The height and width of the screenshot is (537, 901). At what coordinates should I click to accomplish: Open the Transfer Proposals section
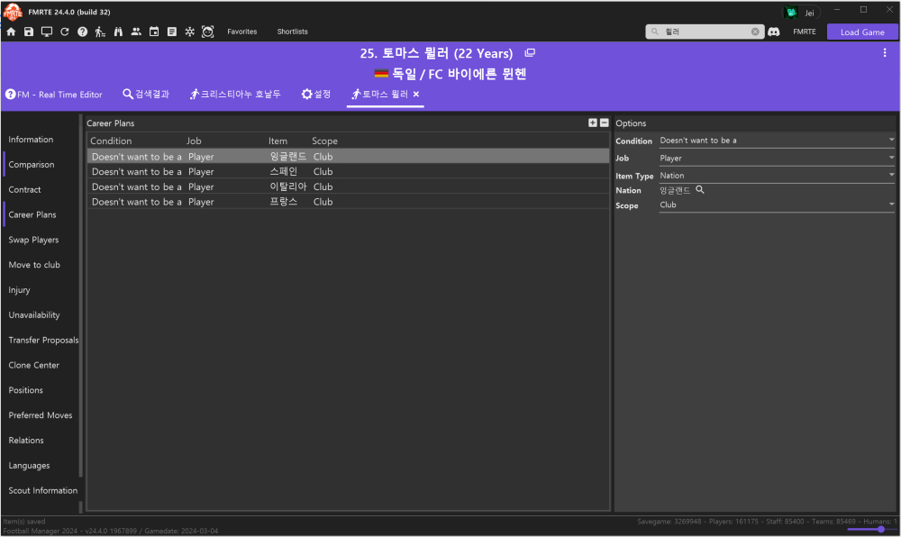(43, 340)
